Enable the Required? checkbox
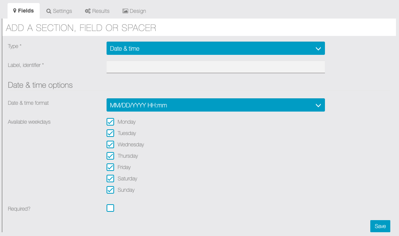399x236 pixels. point(110,208)
